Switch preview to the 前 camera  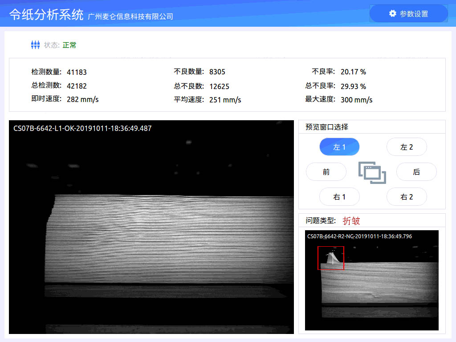326,171
